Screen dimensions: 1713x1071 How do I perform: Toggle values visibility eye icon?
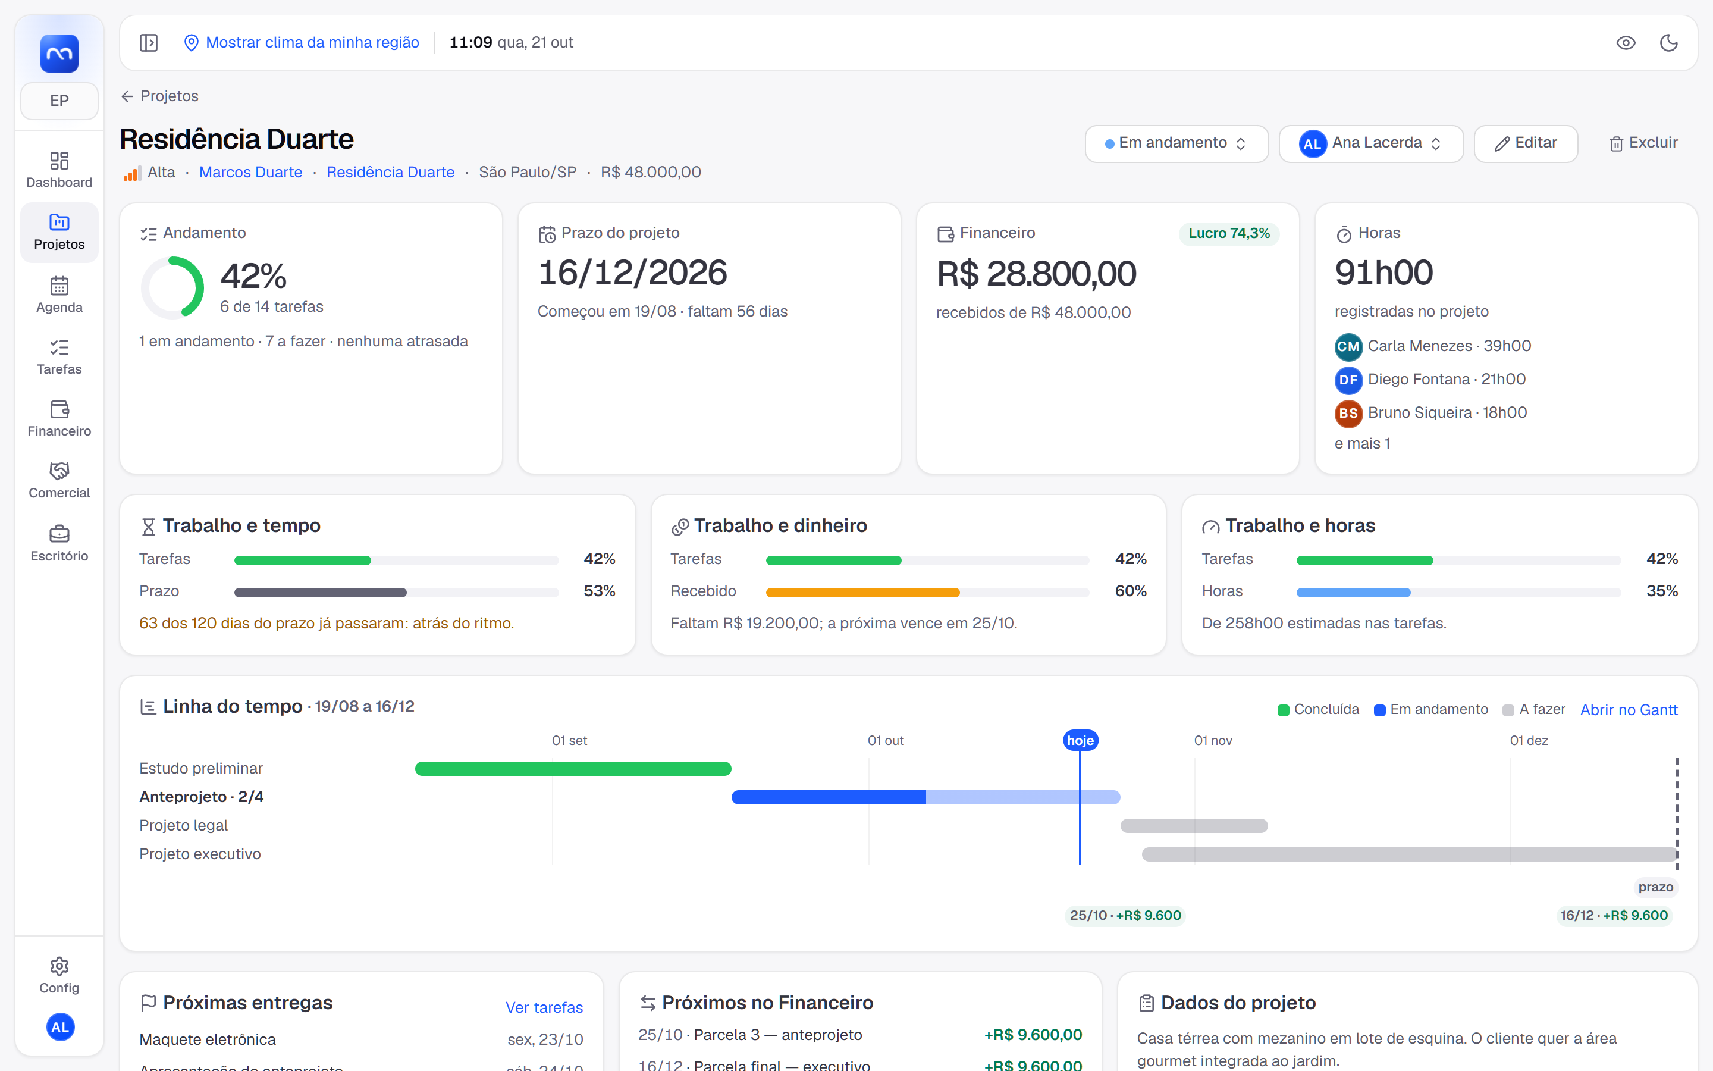pos(1626,42)
